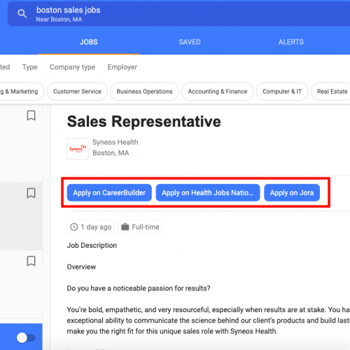The height and width of the screenshot is (350, 350).
Task: Click the Sales Representative job title
Action: point(144,122)
